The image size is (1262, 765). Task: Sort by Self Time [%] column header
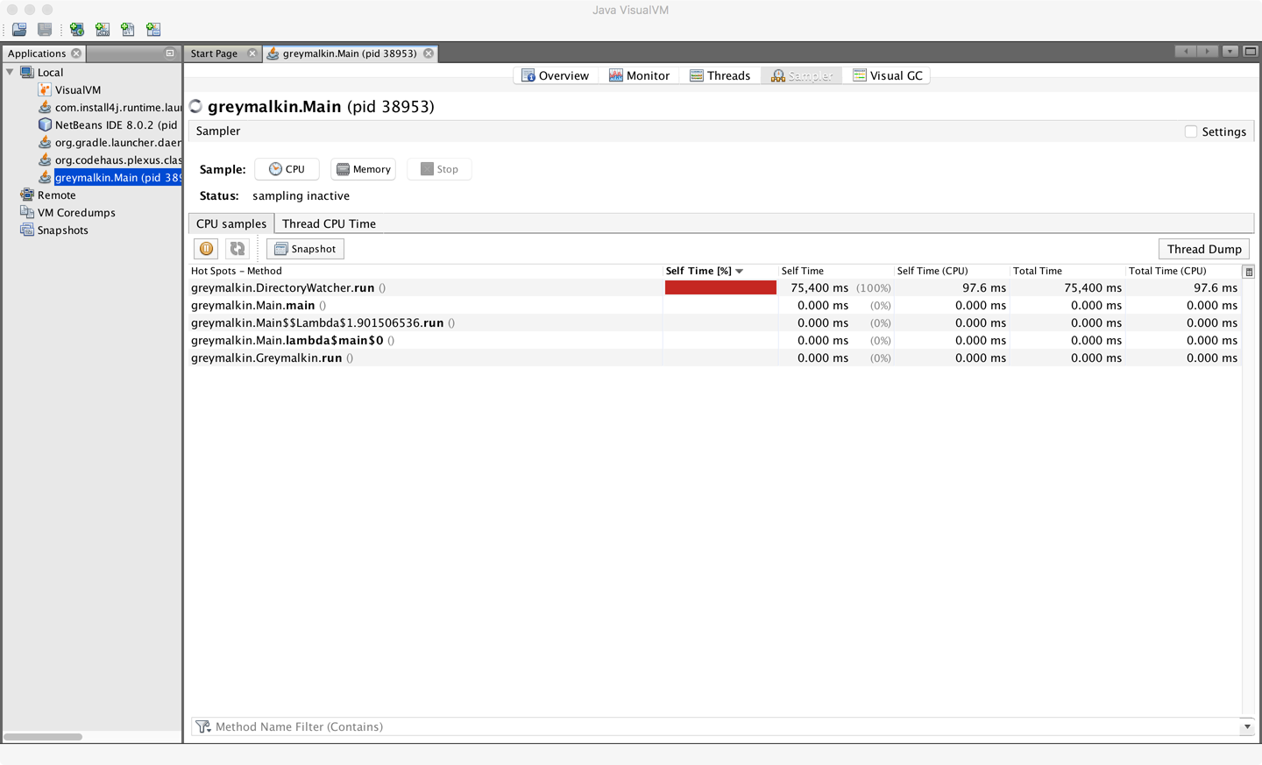pyautogui.click(x=720, y=271)
